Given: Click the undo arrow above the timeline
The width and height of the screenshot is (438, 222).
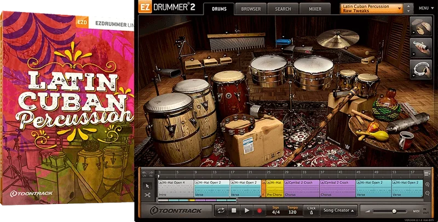Looking at the screenshot, I should 145,174.
